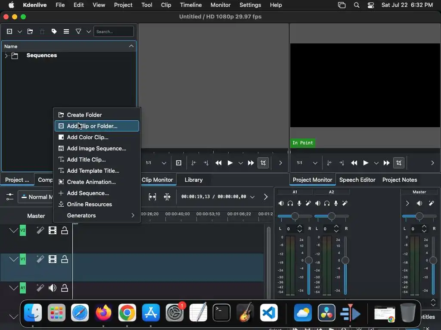
Task: Open effects for track V1
Action: pos(40,259)
